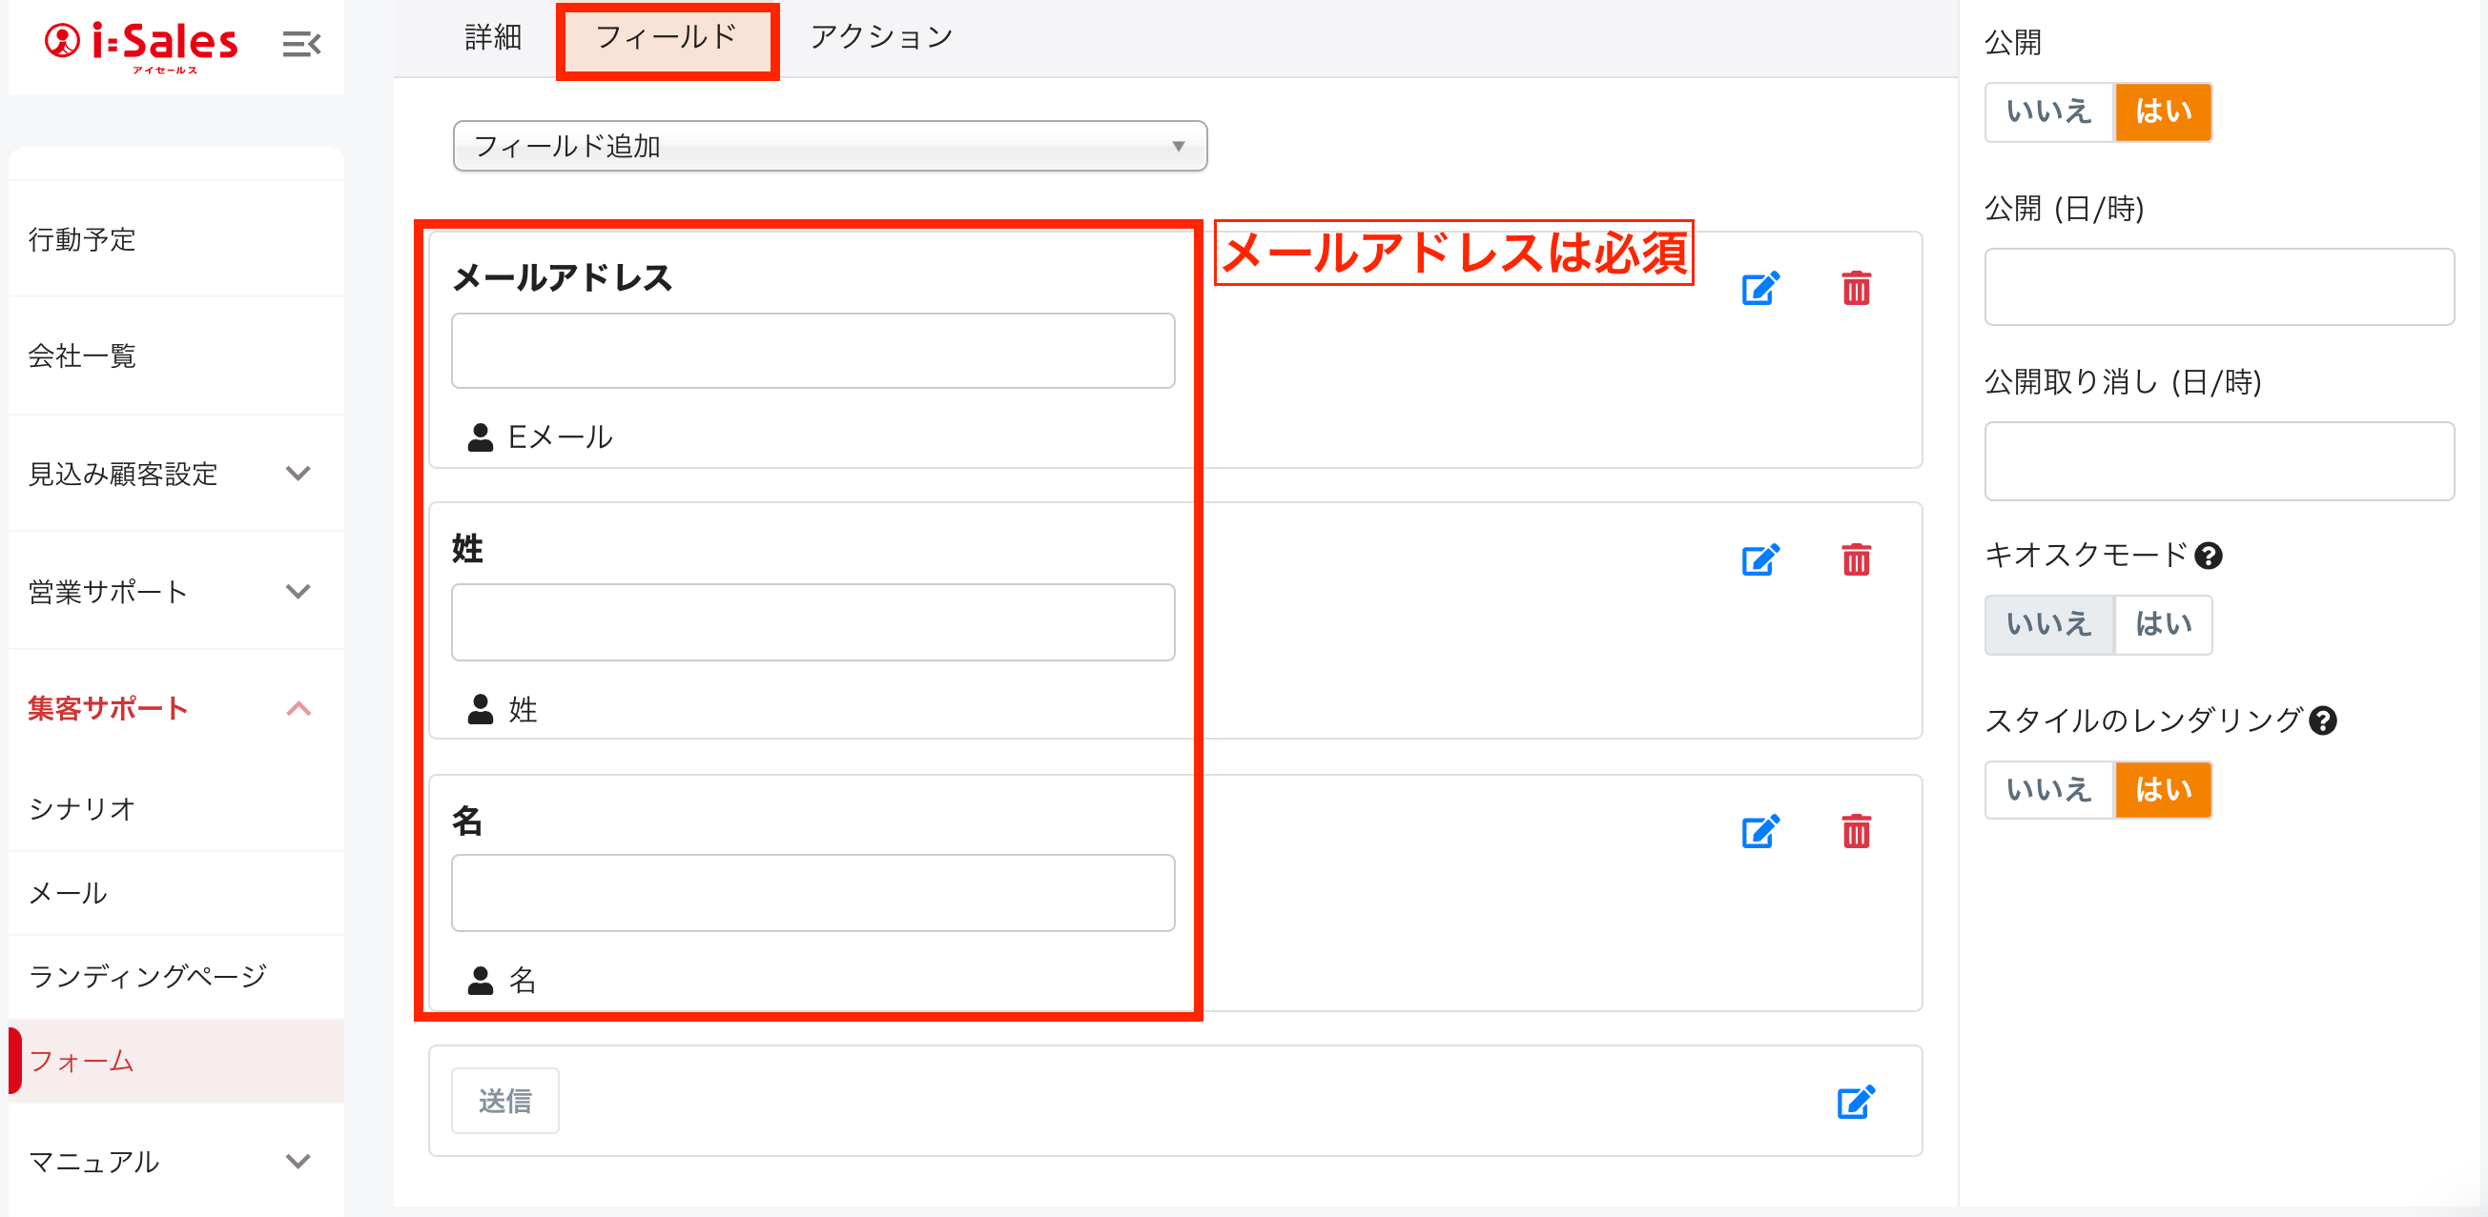Image resolution: width=2488 pixels, height=1217 pixels.
Task: Set 公開 toggle to いいえ
Action: tap(2048, 112)
